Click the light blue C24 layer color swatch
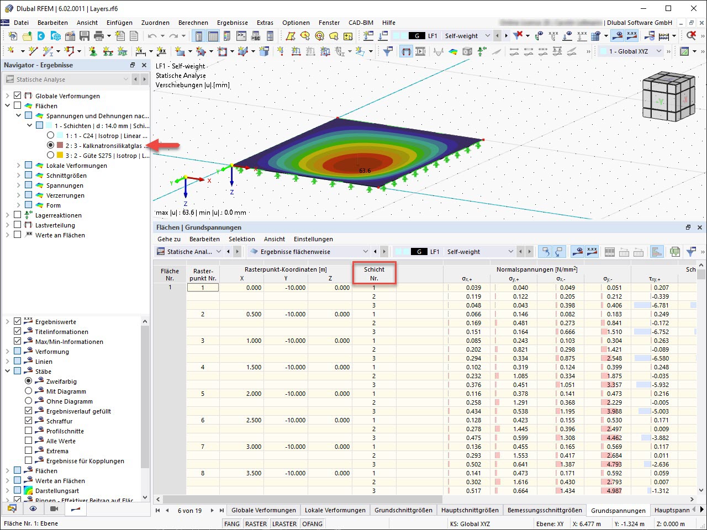707x530 pixels. click(60, 136)
